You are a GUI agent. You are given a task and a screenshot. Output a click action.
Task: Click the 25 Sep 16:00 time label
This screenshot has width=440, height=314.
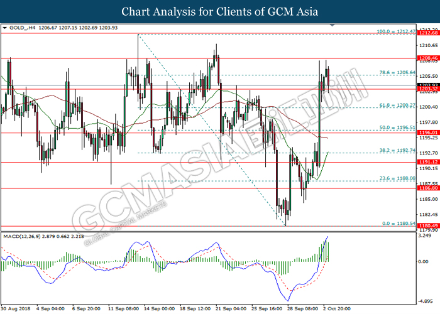coord(267,309)
